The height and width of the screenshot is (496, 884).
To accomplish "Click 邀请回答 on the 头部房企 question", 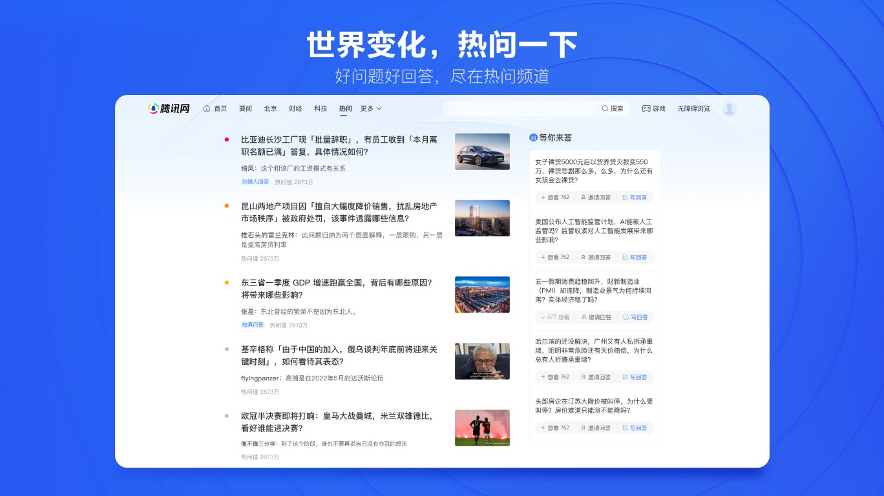I will (596, 428).
